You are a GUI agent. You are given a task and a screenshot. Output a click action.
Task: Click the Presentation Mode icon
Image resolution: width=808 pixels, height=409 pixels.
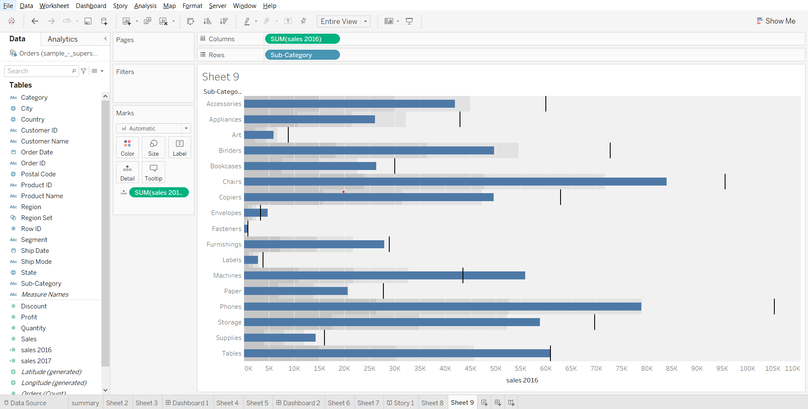pos(409,21)
